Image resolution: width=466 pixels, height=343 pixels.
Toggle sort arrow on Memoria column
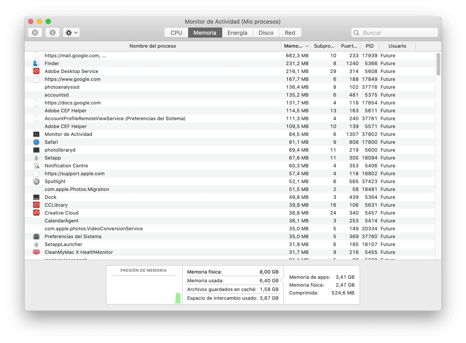click(307, 46)
